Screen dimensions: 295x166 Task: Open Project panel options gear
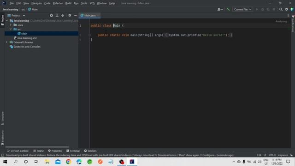click(x=70, y=15)
